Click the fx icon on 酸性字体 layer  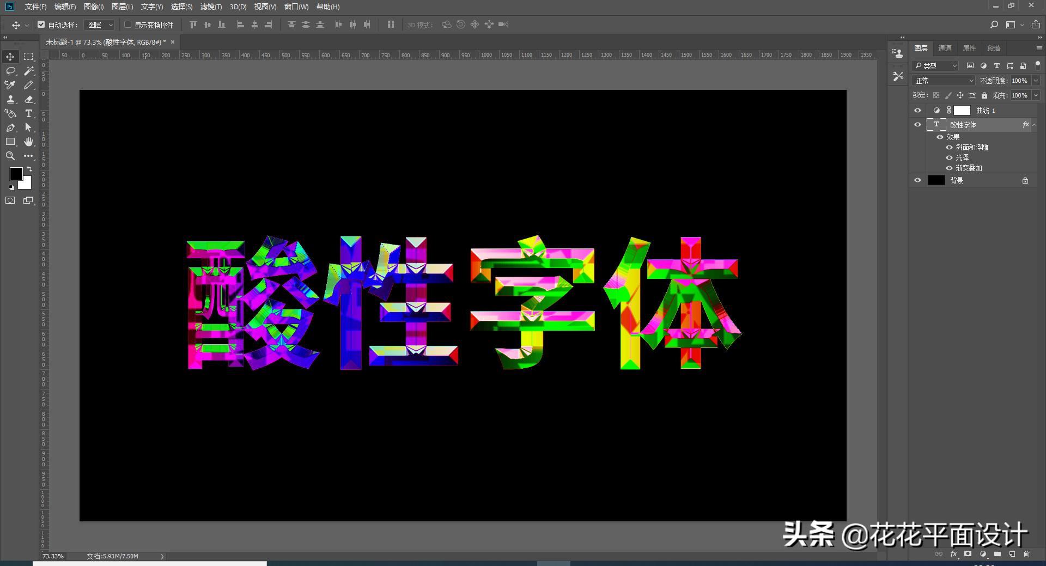1026,124
